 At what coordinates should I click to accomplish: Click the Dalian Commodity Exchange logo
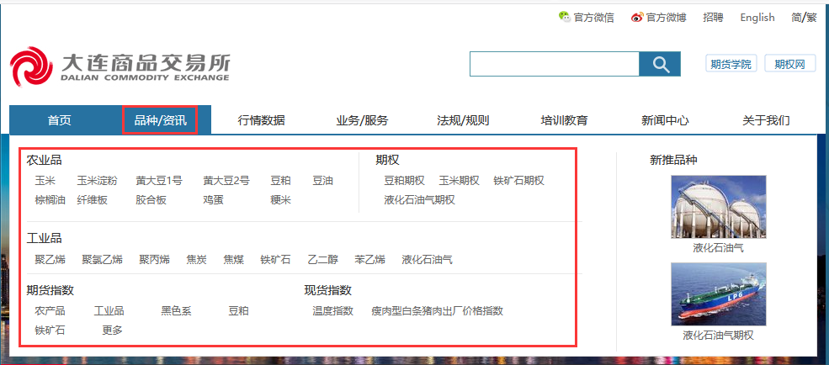pyautogui.click(x=120, y=66)
